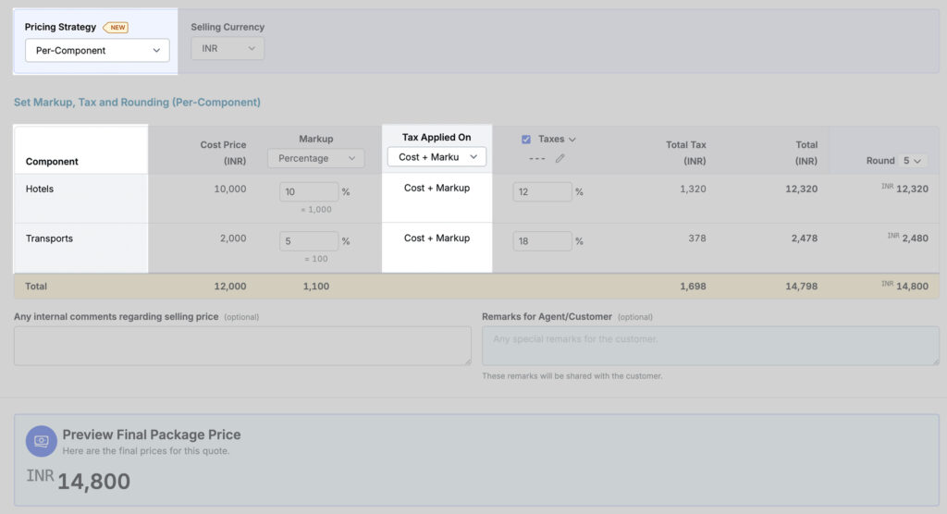
Task: Click Hotels cost price 10,000
Action: click(230, 189)
